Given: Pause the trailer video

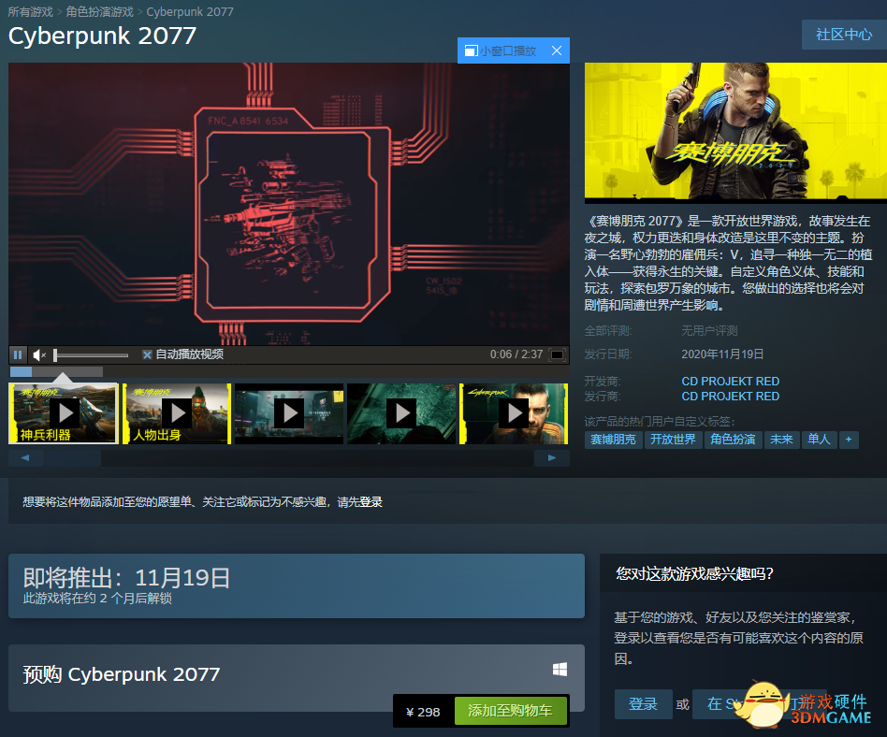Looking at the screenshot, I should (18, 354).
